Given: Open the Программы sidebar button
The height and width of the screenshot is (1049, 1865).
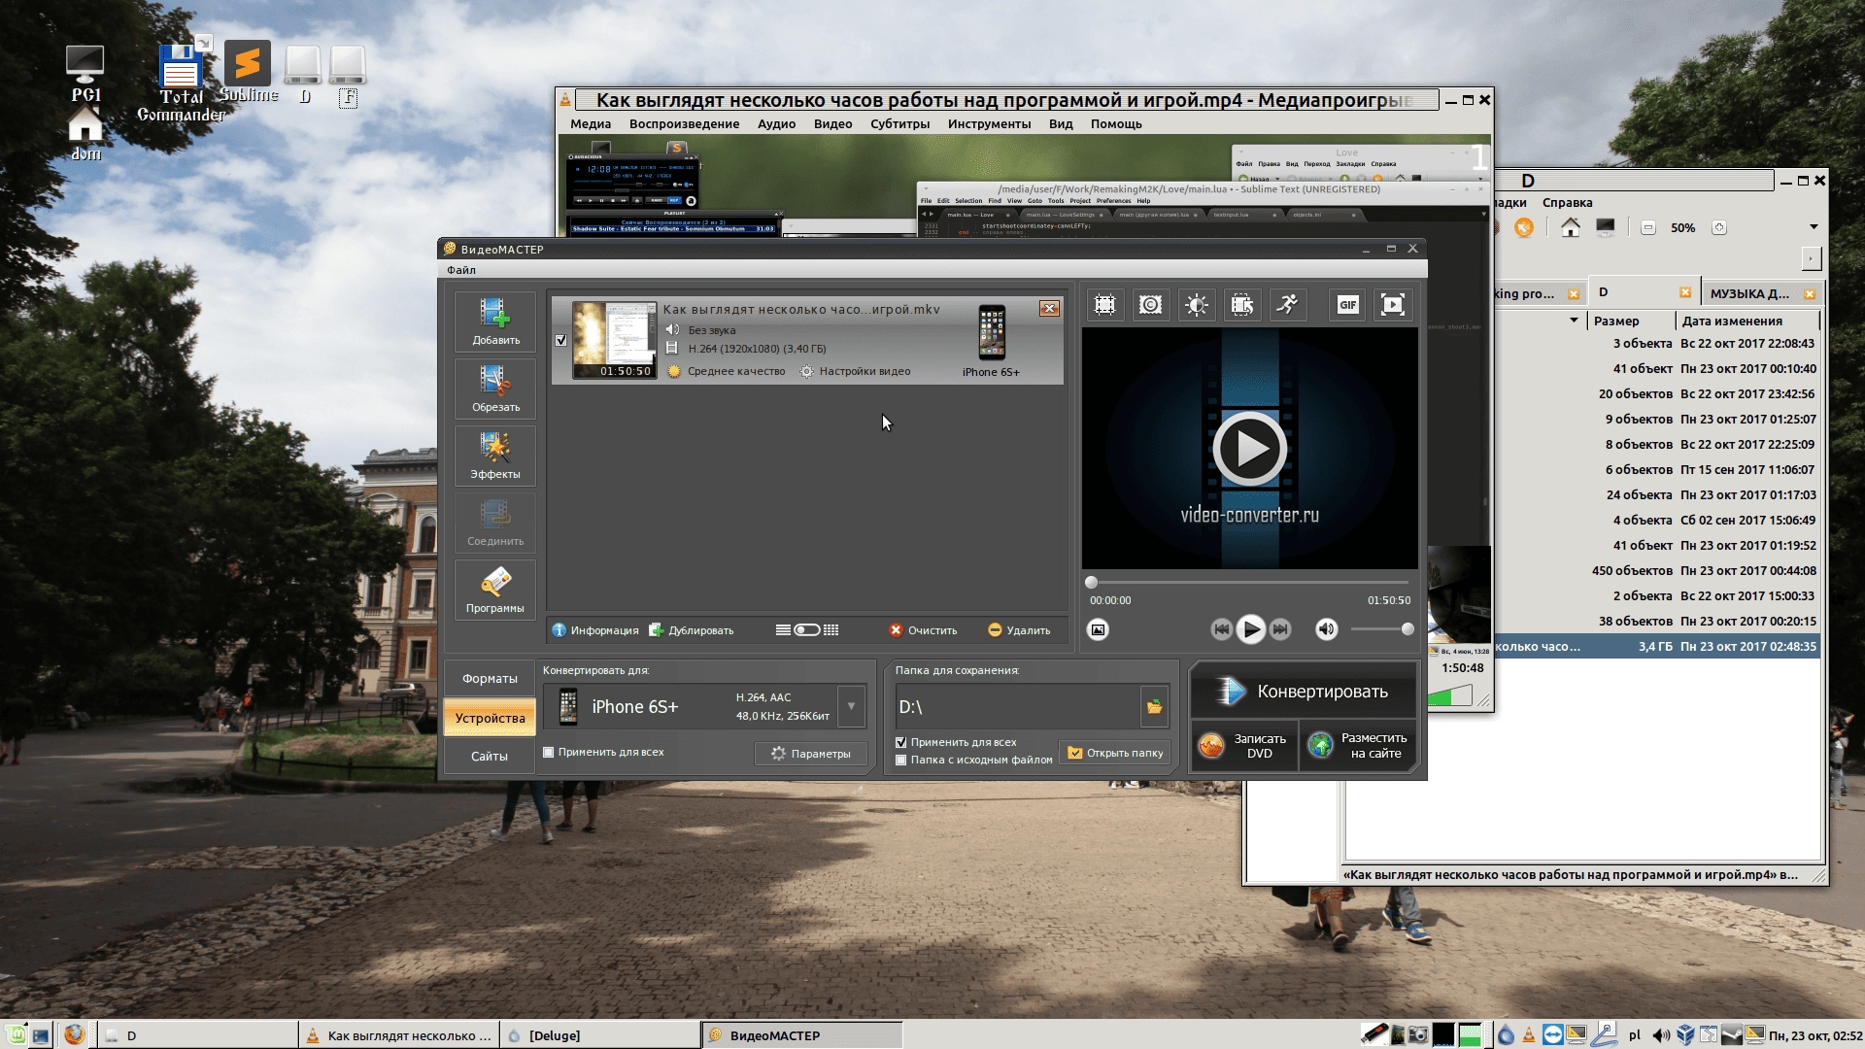Looking at the screenshot, I should [x=495, y=590].
